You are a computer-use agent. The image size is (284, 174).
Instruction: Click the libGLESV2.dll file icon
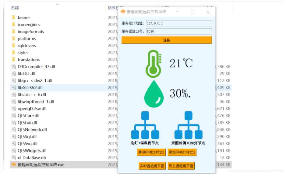(x=14, y=87)
